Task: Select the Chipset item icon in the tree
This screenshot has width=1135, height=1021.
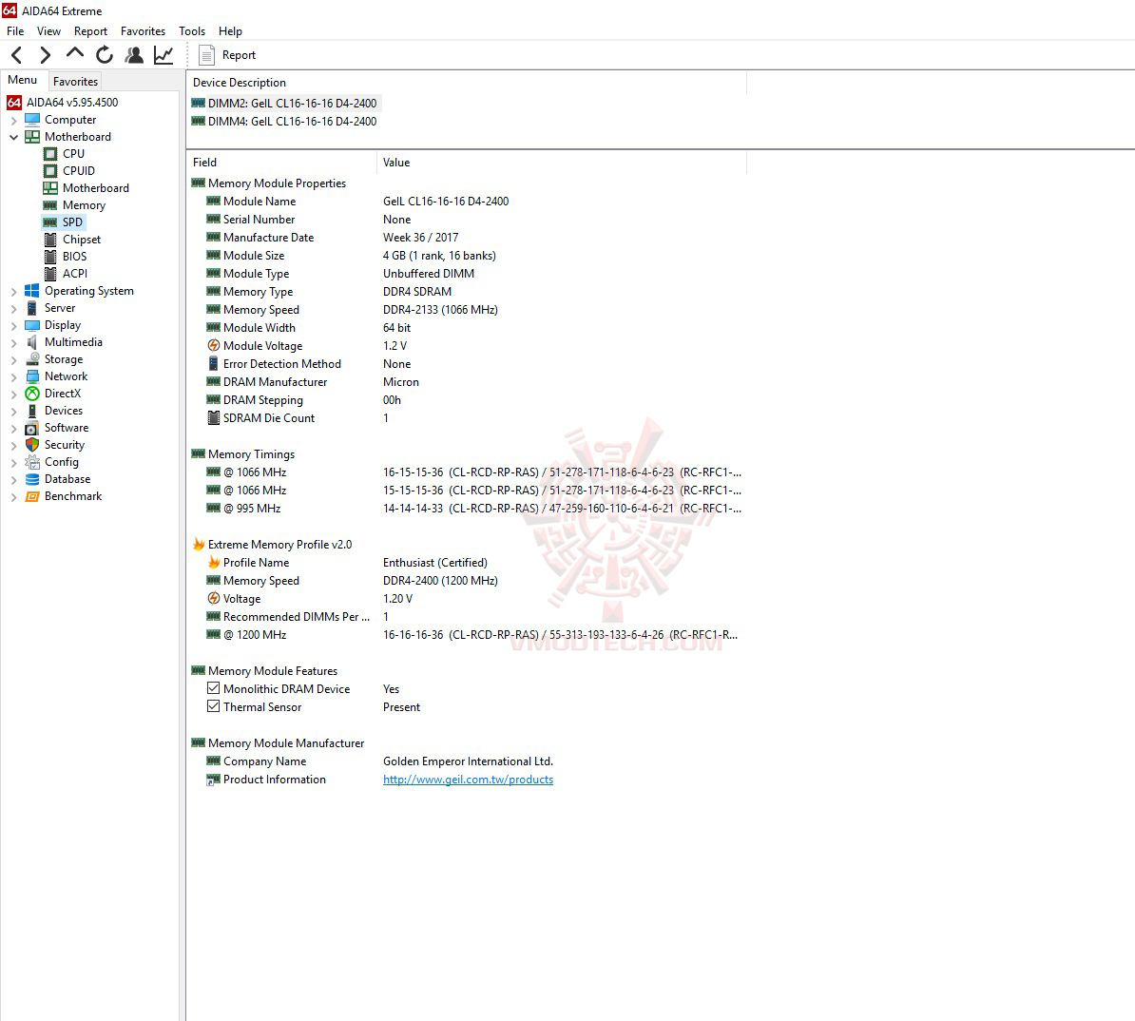Action: point(50,240)
